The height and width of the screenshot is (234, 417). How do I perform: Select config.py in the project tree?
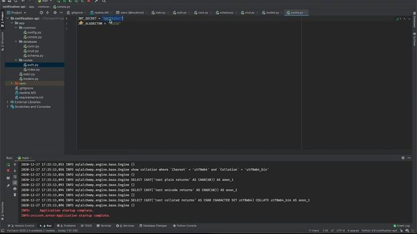pos(34,32)
